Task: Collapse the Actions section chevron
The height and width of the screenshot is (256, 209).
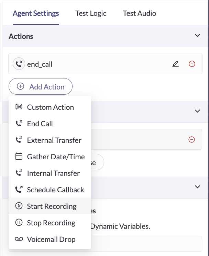Action: (197, 35)
